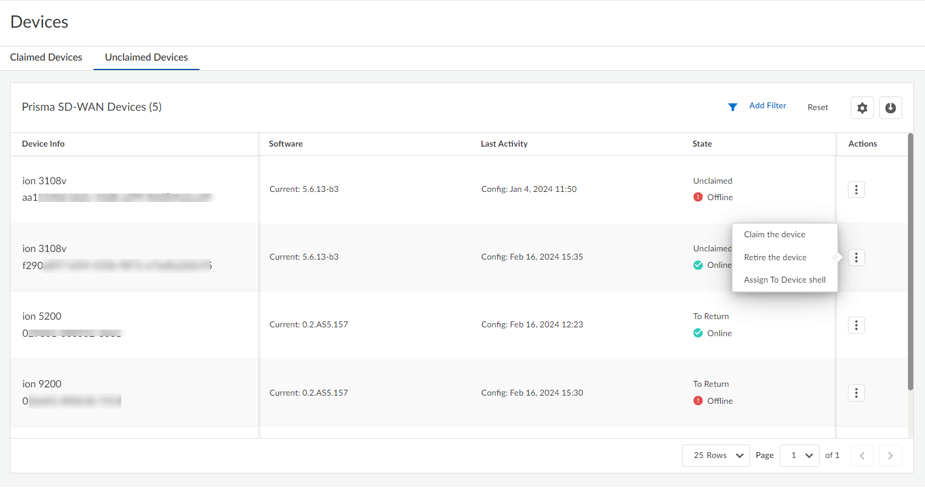925x491 pixels.
Task: Click Config: Feb 16, 2024 15:30
Action: click(x=532, y=393)
